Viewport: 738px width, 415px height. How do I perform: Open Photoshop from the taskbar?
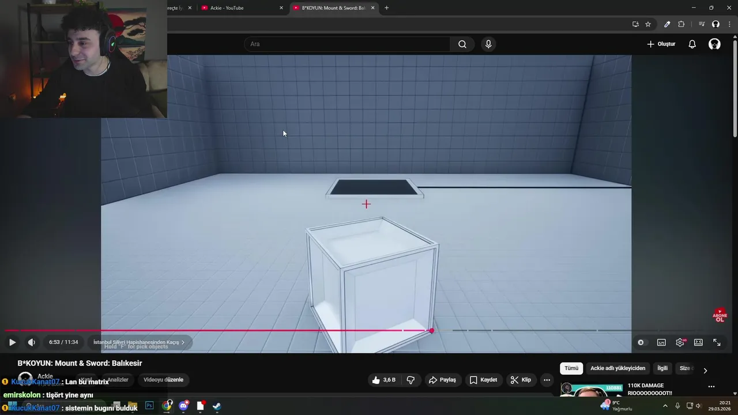tap(149, 406)
